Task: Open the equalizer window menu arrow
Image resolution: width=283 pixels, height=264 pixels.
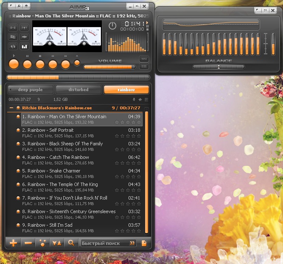Action: [x=258, y=10]
